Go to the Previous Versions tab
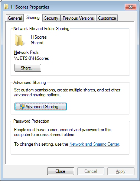The width and height of the screenshot is (140, 181). pos(78,18)
